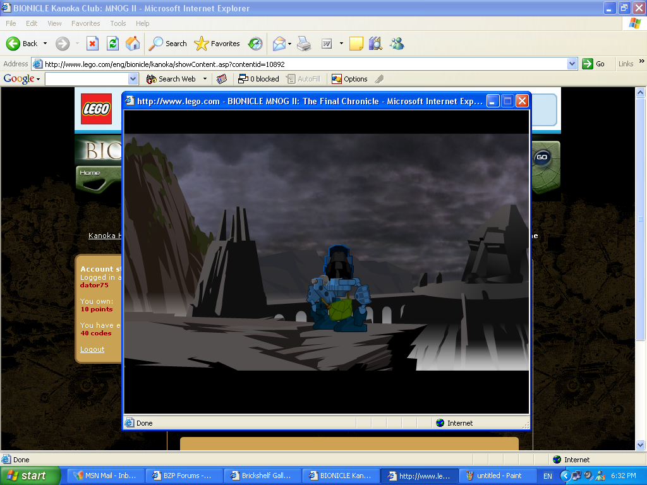The height and width of the screenshot is (485, 647).
Task: Switch to Brickshelf Gallery taskbar window
Action: coord(262,476)
